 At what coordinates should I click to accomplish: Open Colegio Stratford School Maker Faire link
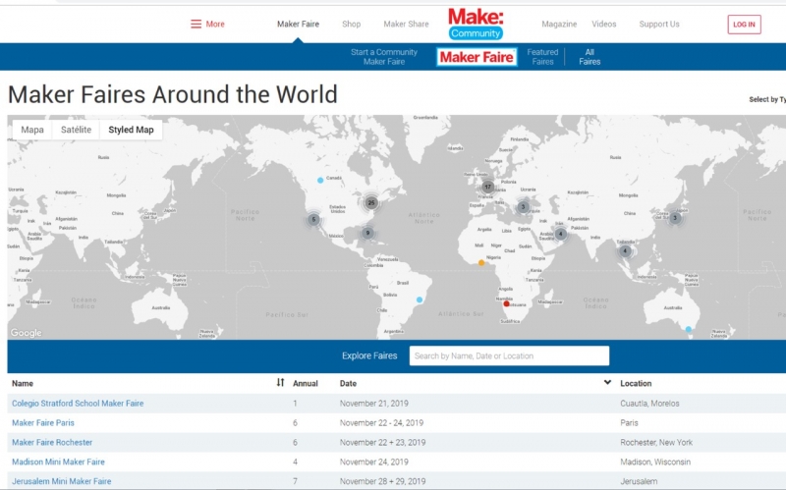pos(78,404)
